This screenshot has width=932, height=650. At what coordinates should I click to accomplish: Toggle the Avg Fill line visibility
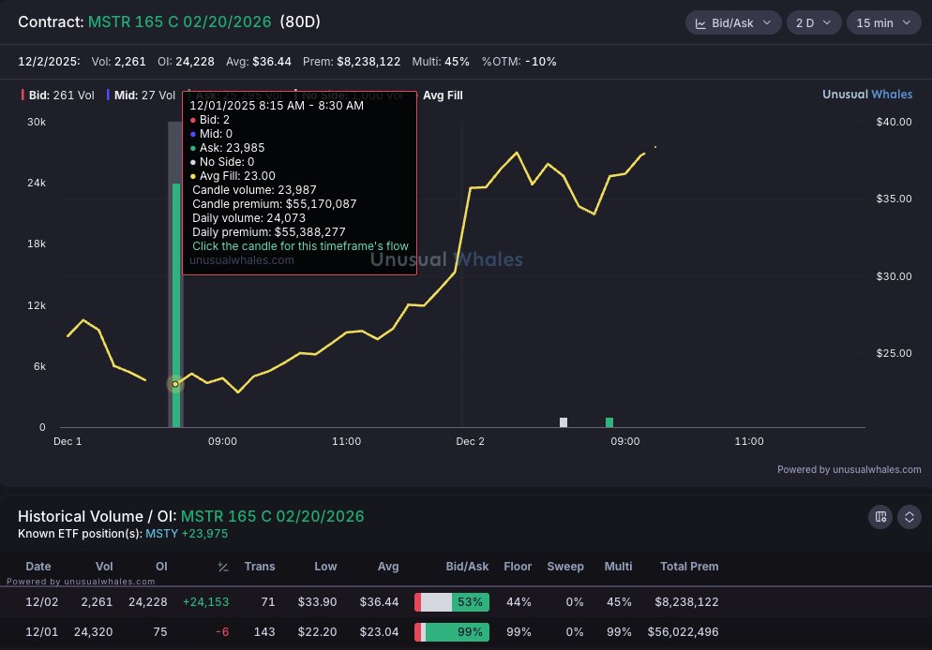pos(436,95)
